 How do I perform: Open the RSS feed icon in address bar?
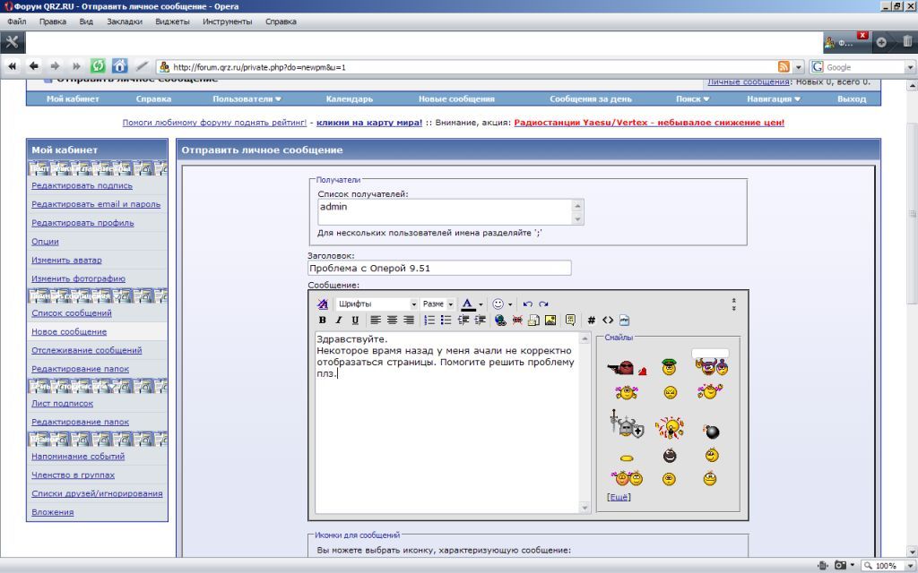(x=784, y=66)
